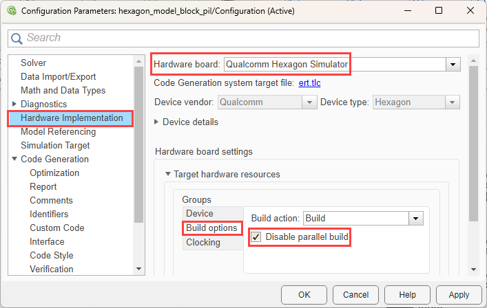This screenshot has height=308, width=487.
Task: Collapse the Code Generation tree node
Action: 14,159
